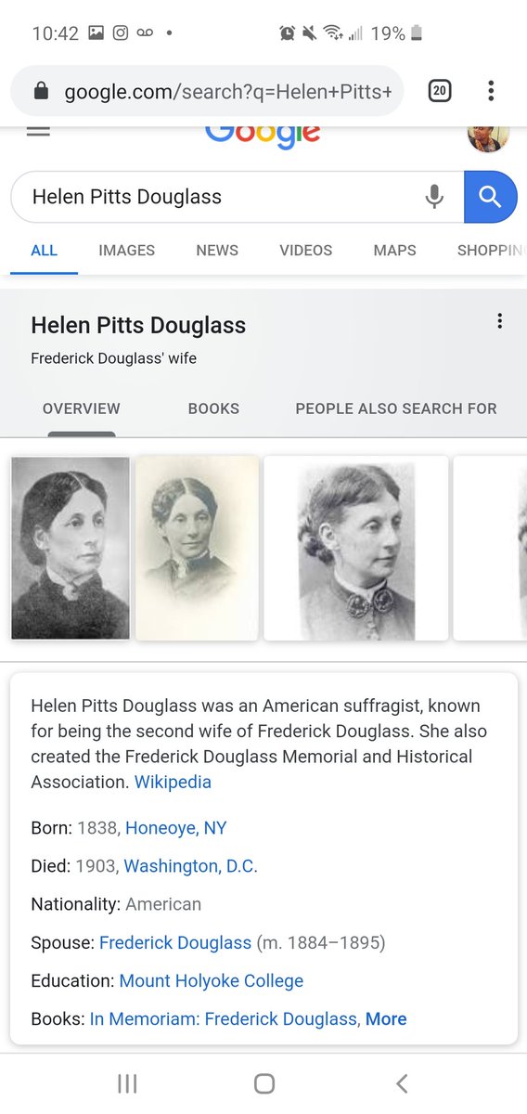
Task: Tap the first portrait photo thumbnail
Action: pyautogui.click(x=71, y=548)
